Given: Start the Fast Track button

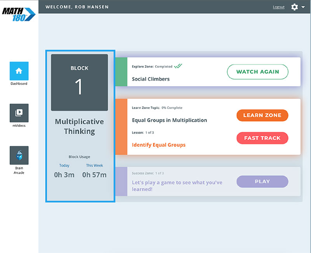Looking at the screenshot, I should 262,138.
